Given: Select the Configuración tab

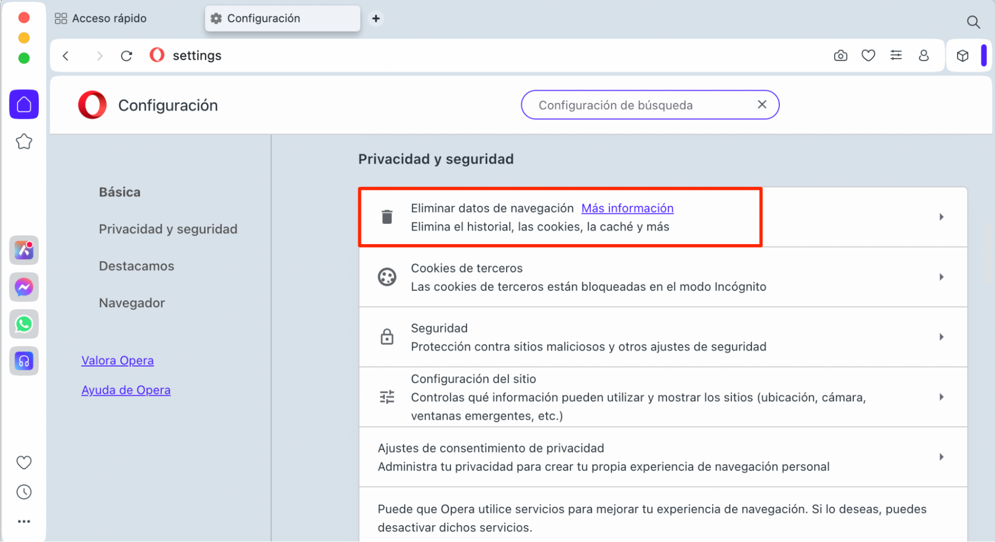Looking at the screenshot, I should [282, 18].
